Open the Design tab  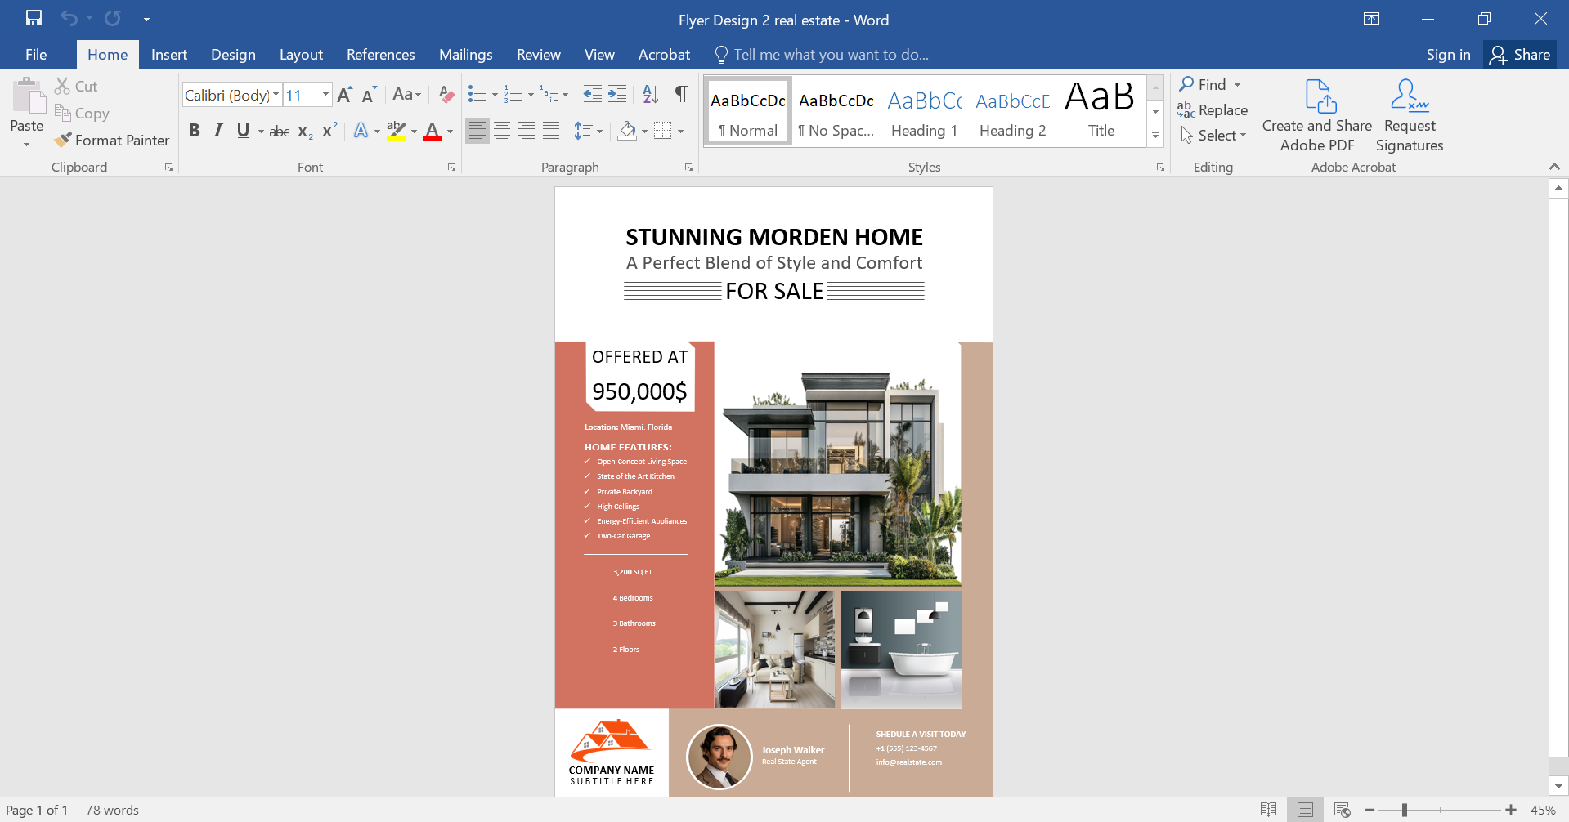click(233, 54)
